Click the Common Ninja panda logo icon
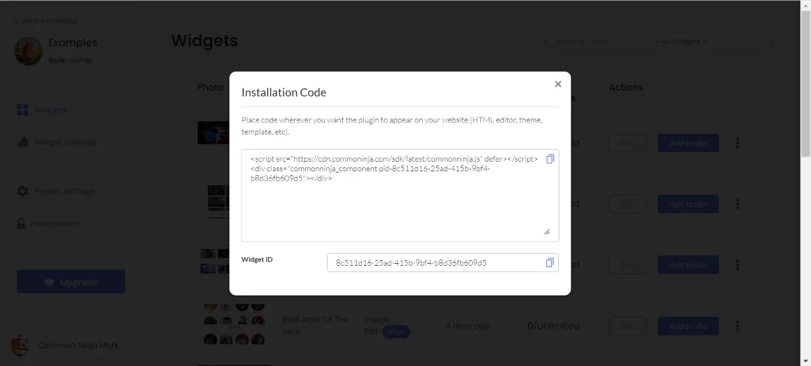This screenshot has width=811, height=366. (20, 346)
